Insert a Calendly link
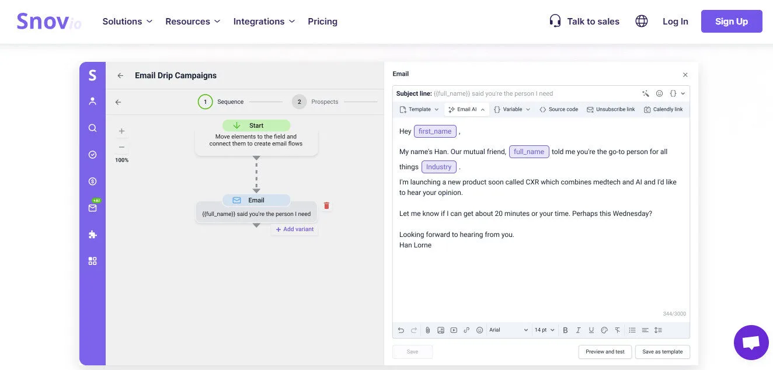 (663, 109)
